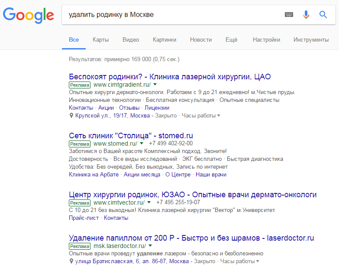Click Наши врачи sitelink

[211, 174]
